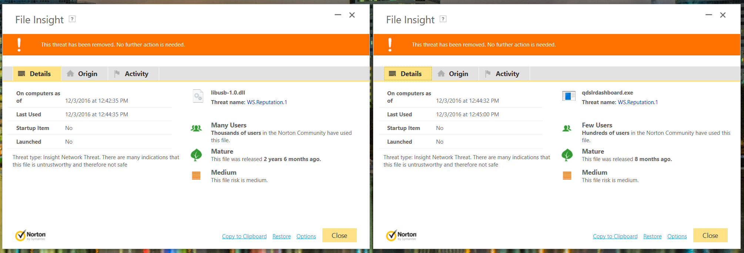Click the libusb-1.0.dll file icon

coord(198,96)
